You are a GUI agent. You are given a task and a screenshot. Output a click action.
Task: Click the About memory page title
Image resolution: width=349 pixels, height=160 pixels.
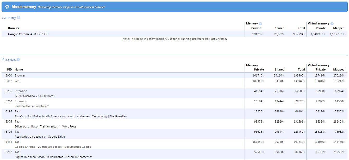[24, 7]
